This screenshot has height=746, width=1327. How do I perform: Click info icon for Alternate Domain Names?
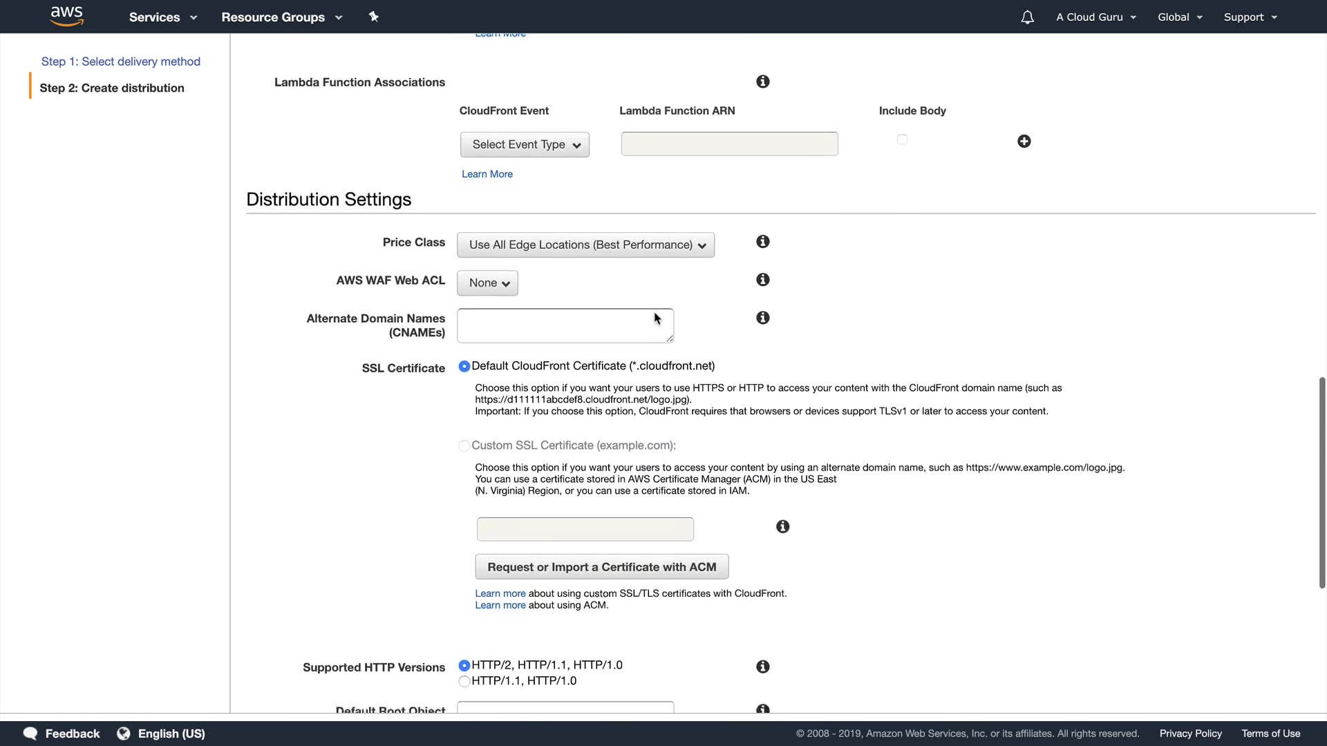click(762, 318)
